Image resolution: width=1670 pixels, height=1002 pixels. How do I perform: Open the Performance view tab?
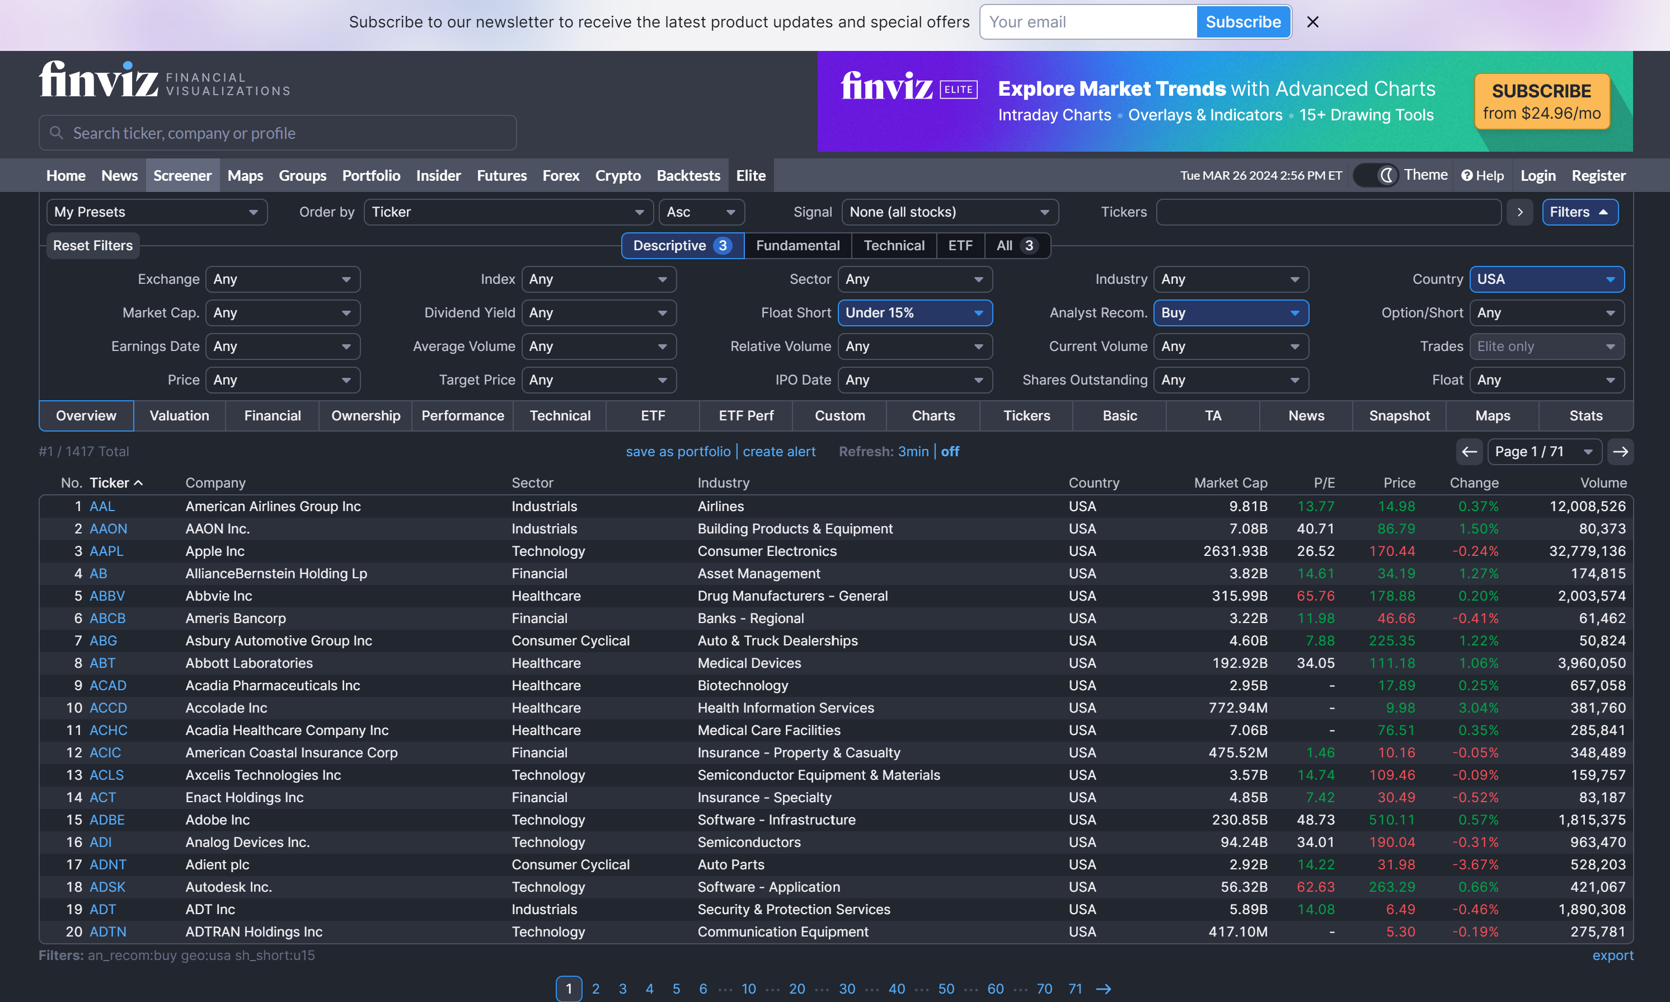point(462,416)
